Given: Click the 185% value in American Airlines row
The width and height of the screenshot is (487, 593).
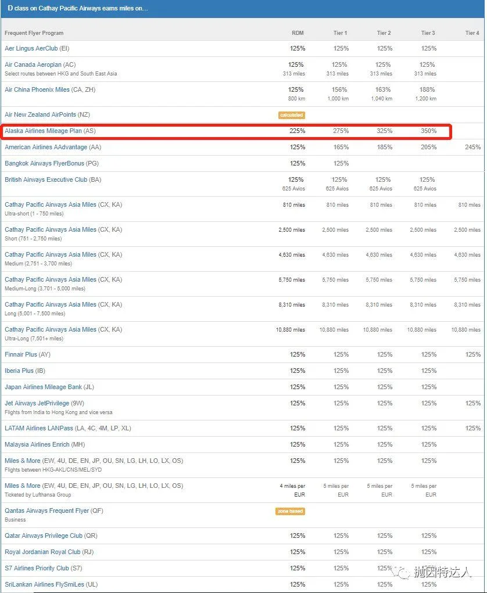Looking at the screenshot, I should coord(385,147).
